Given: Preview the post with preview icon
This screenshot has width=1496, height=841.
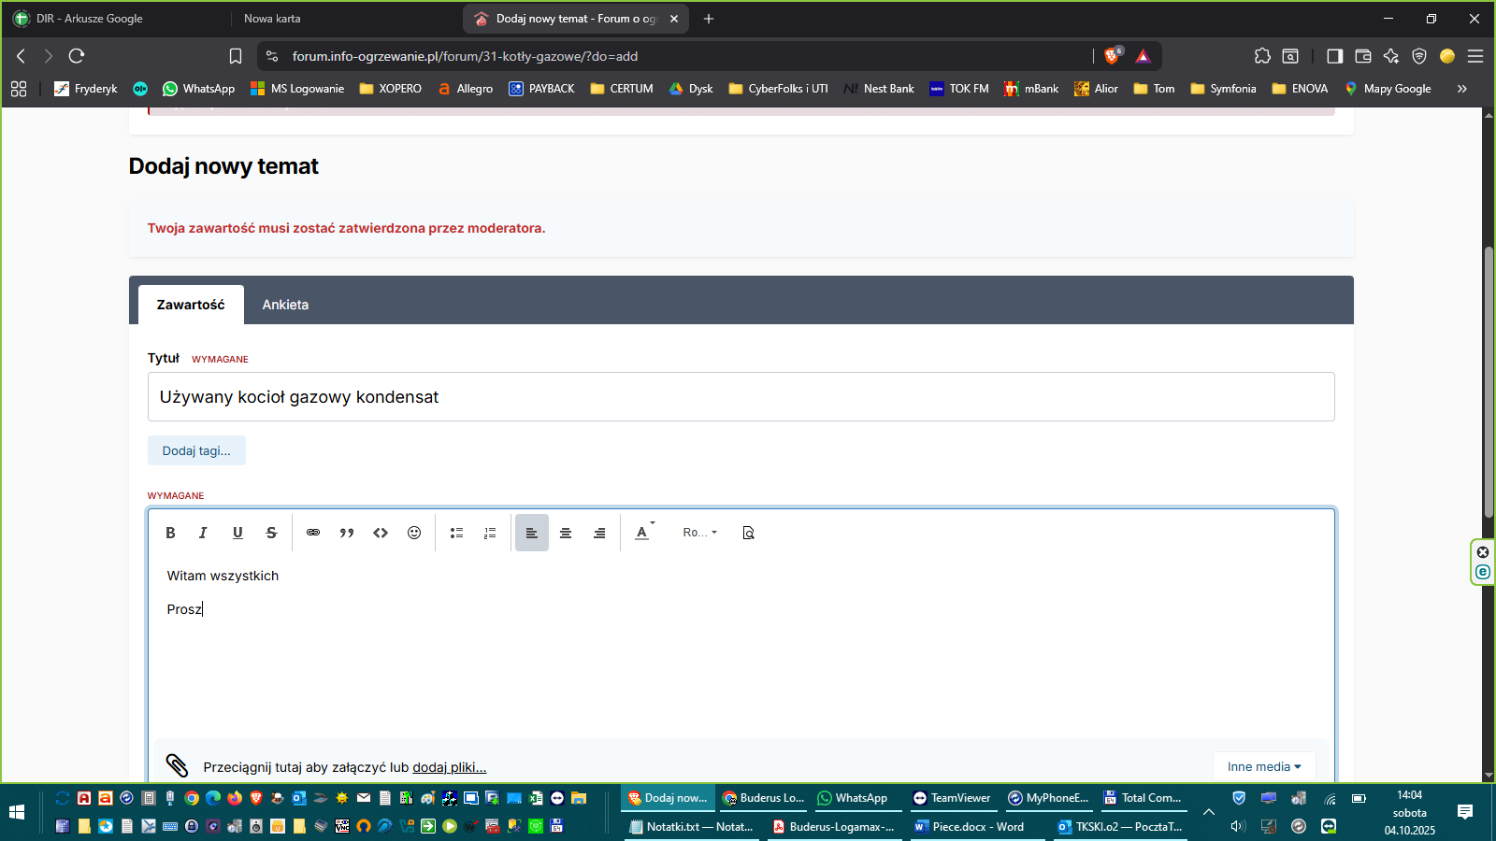Looking at the screenshot, I should [748, 533].
